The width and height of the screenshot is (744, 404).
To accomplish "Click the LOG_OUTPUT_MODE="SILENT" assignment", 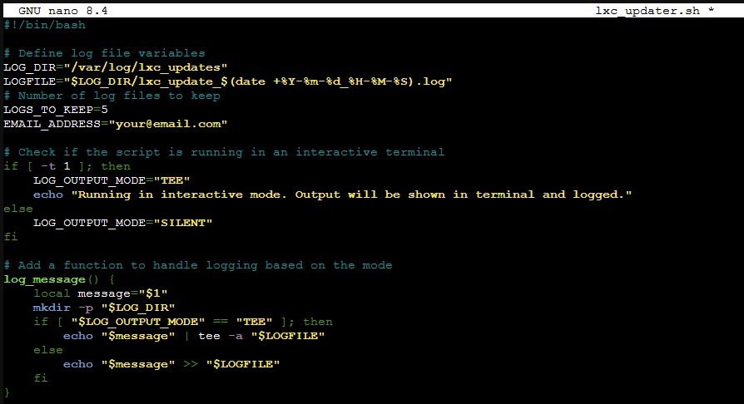I will tap(122, 223).
